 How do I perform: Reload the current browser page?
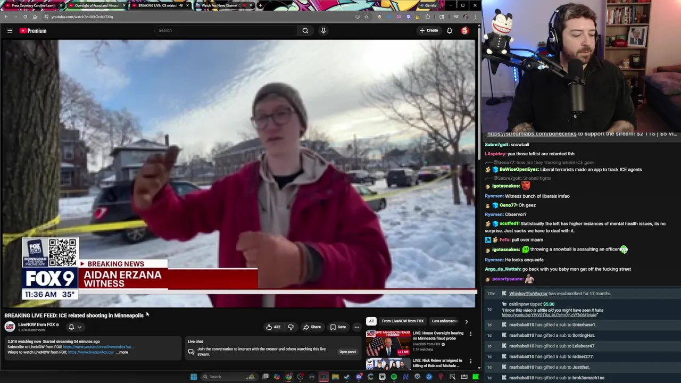(x=25, y=16)
